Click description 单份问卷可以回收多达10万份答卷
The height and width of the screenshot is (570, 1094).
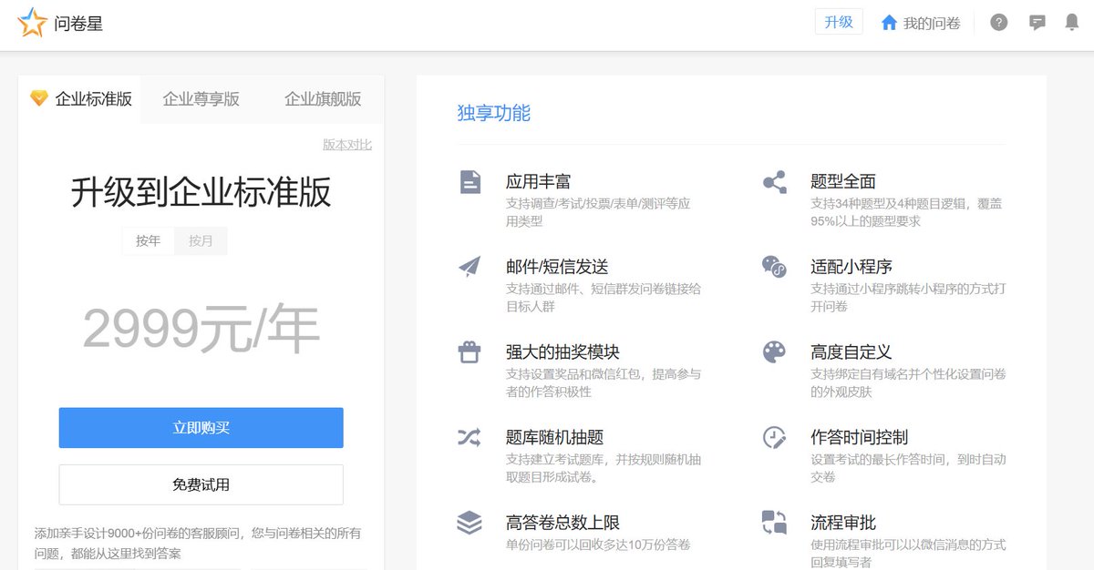tap(598, 545)
